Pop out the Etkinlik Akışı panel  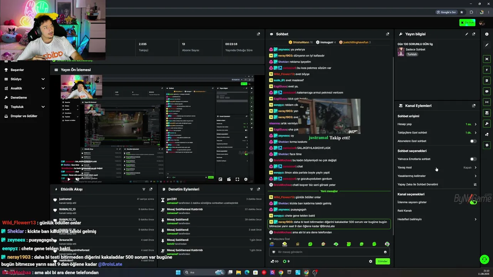[x=151, y=189]
